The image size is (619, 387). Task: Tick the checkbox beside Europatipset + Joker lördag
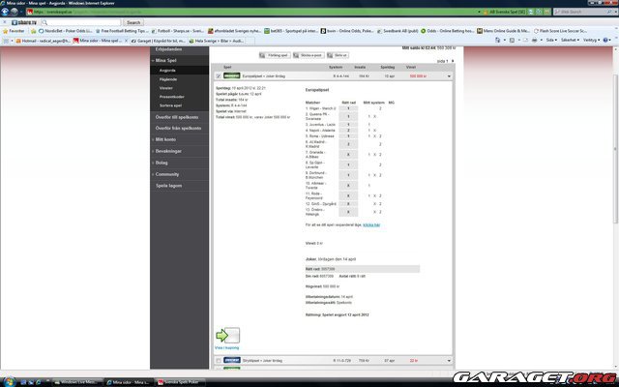pos(217,74)
